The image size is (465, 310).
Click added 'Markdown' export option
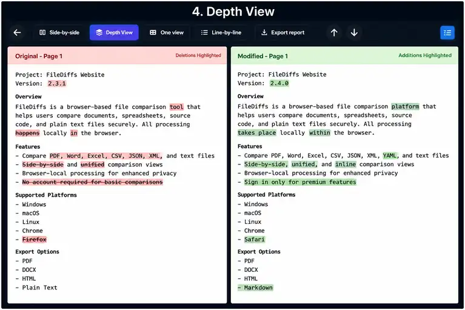click(255, 288)
